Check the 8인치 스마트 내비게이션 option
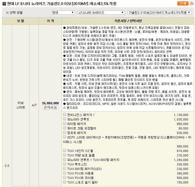Image resolution: width=195 pixels, height=187 pixels. (64, 137)
